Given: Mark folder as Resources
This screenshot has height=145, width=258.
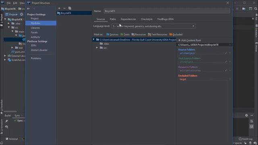Looking at the screenshot, I should pyautogui.click(x=139, y=35).
